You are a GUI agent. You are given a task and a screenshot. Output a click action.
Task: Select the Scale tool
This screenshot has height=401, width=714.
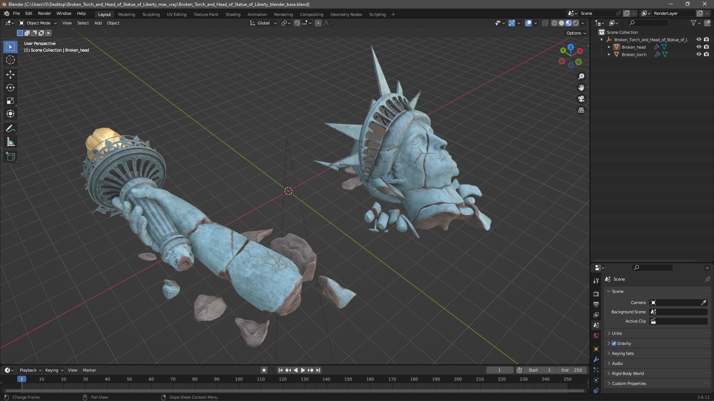10,101
